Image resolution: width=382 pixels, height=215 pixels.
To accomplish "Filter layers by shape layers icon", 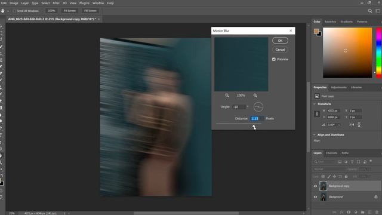I will coord(358,162).
